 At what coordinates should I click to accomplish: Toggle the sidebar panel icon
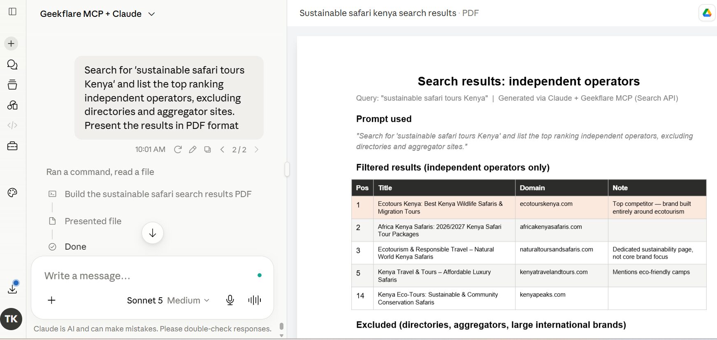coord(12,11)
